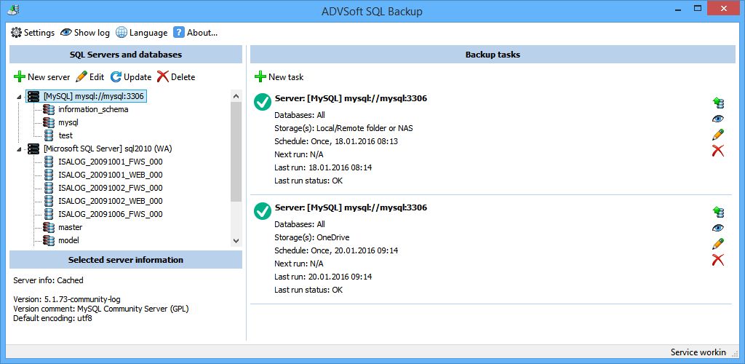Edit the OneDrive backup task

pos(718,244)
